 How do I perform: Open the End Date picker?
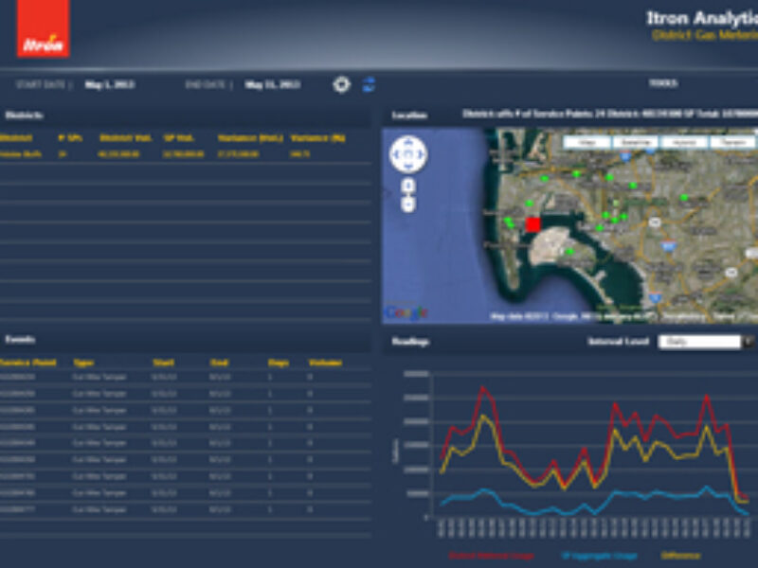(268, 83)
